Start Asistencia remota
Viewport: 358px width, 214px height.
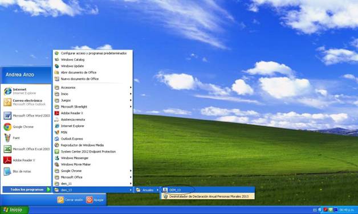tap(93, 120)
